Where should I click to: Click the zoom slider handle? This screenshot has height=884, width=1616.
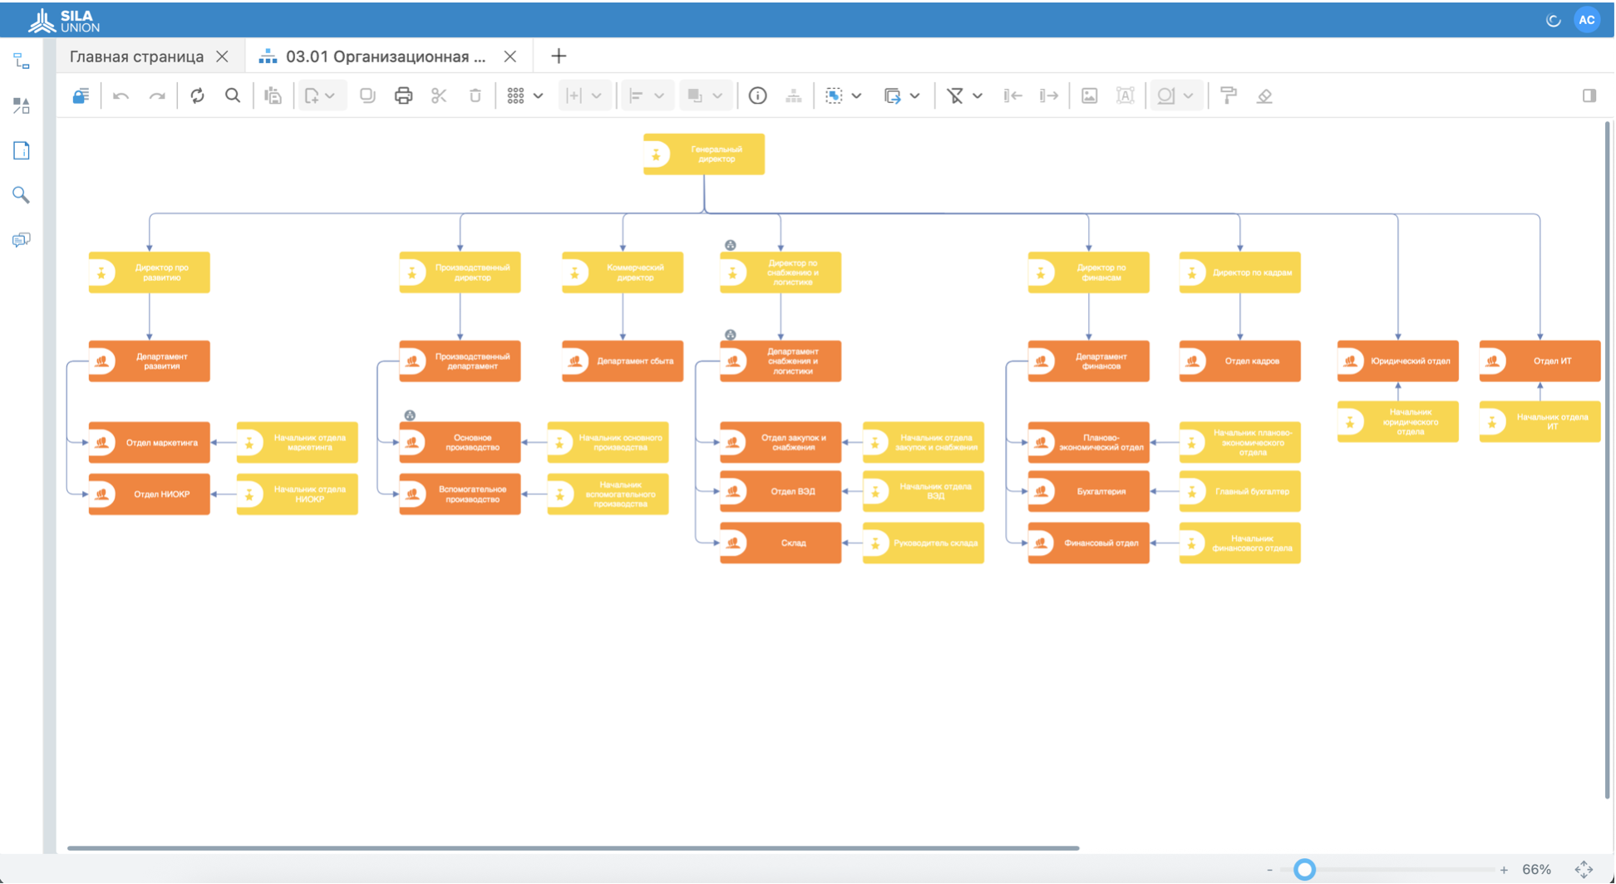1304,869
